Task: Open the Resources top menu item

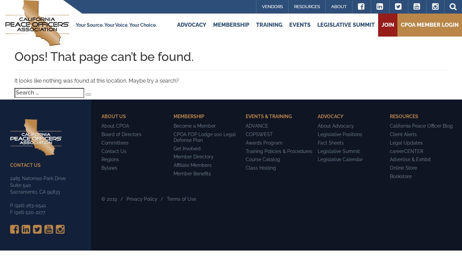Action: [x=307, y=7]
